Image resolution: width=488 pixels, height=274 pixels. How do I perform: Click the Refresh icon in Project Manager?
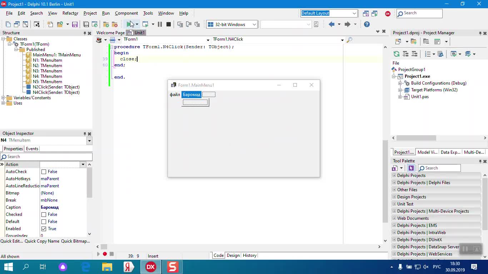click(397, 54)
